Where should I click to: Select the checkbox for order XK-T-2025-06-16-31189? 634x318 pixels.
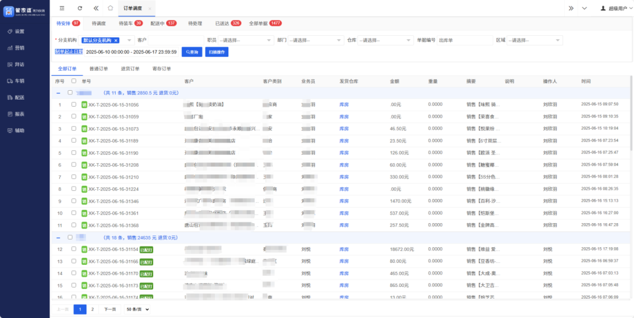[74, 141]
